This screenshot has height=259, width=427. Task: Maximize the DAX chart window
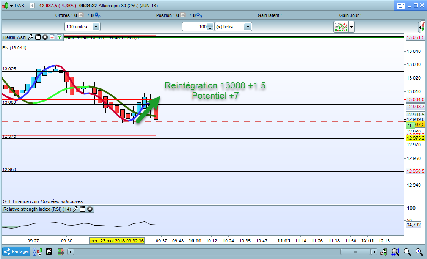click(416, 6)
